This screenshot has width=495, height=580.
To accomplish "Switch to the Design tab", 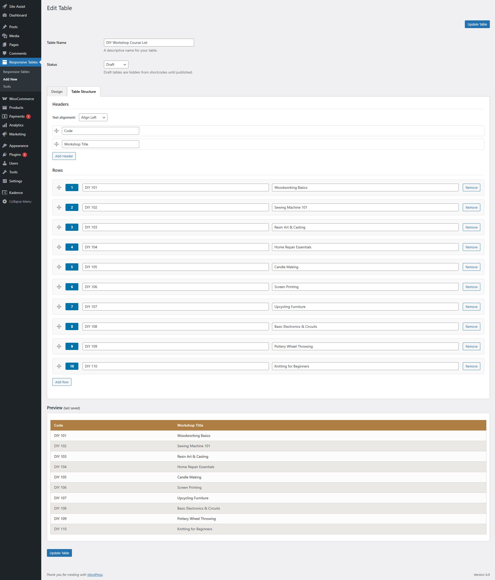I will 57,92.
